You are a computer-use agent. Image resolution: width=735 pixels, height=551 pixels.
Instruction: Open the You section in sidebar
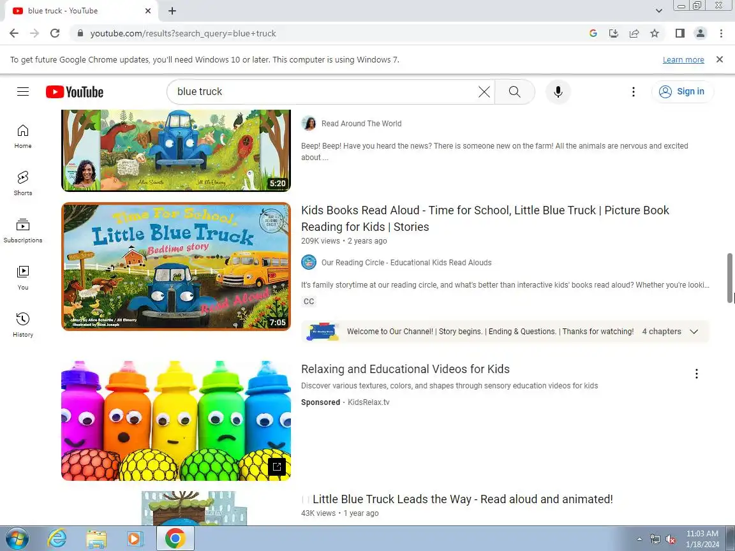(23, 278)
